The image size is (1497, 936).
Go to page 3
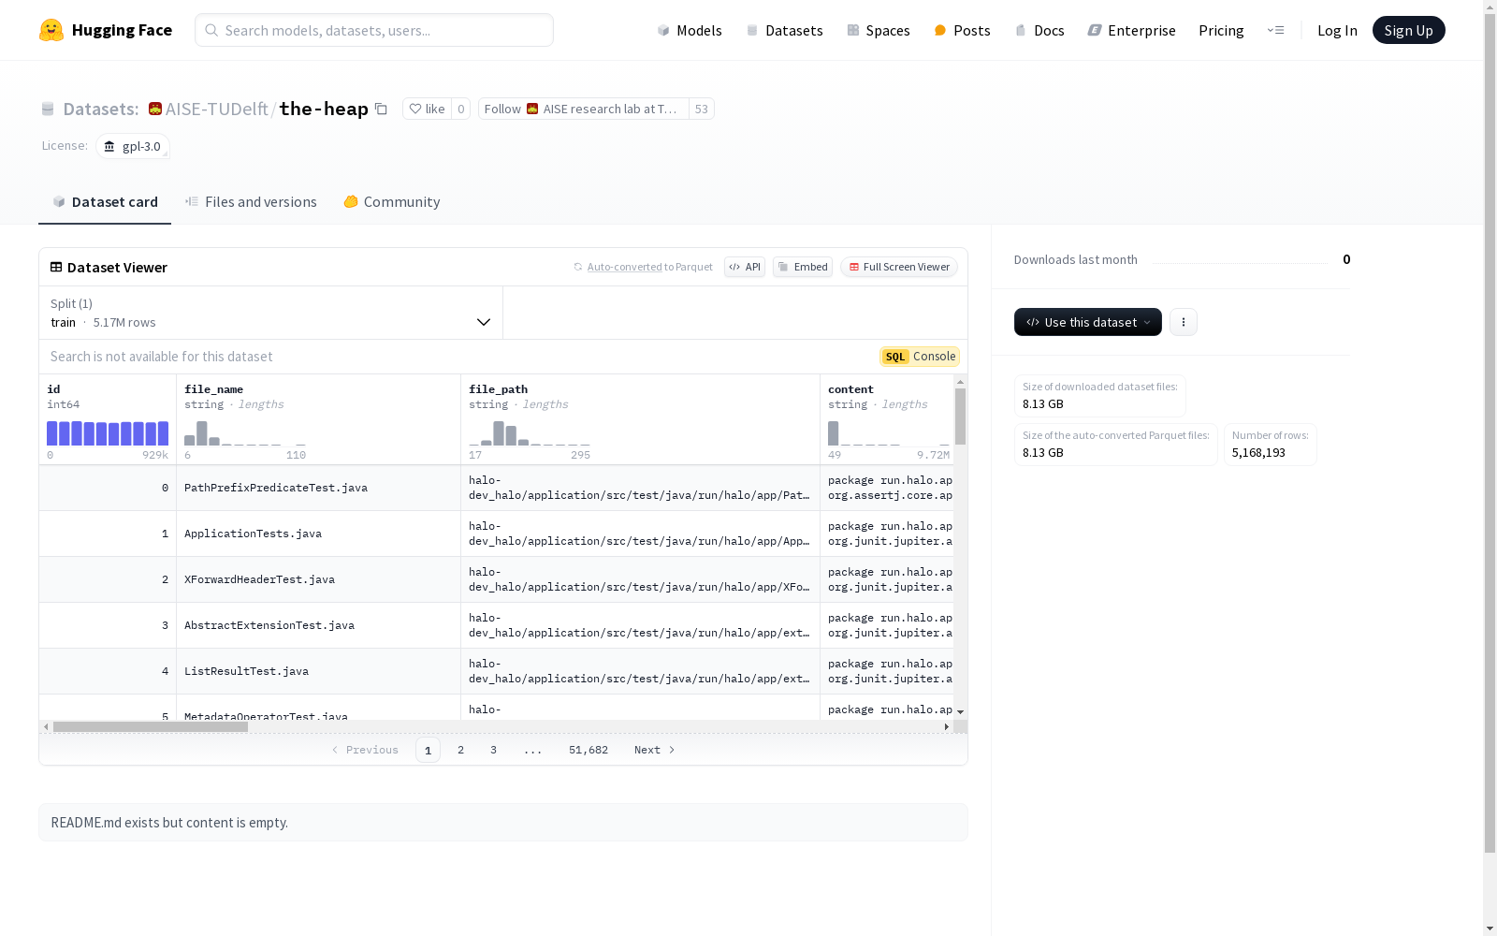click(x=493, y=750)
